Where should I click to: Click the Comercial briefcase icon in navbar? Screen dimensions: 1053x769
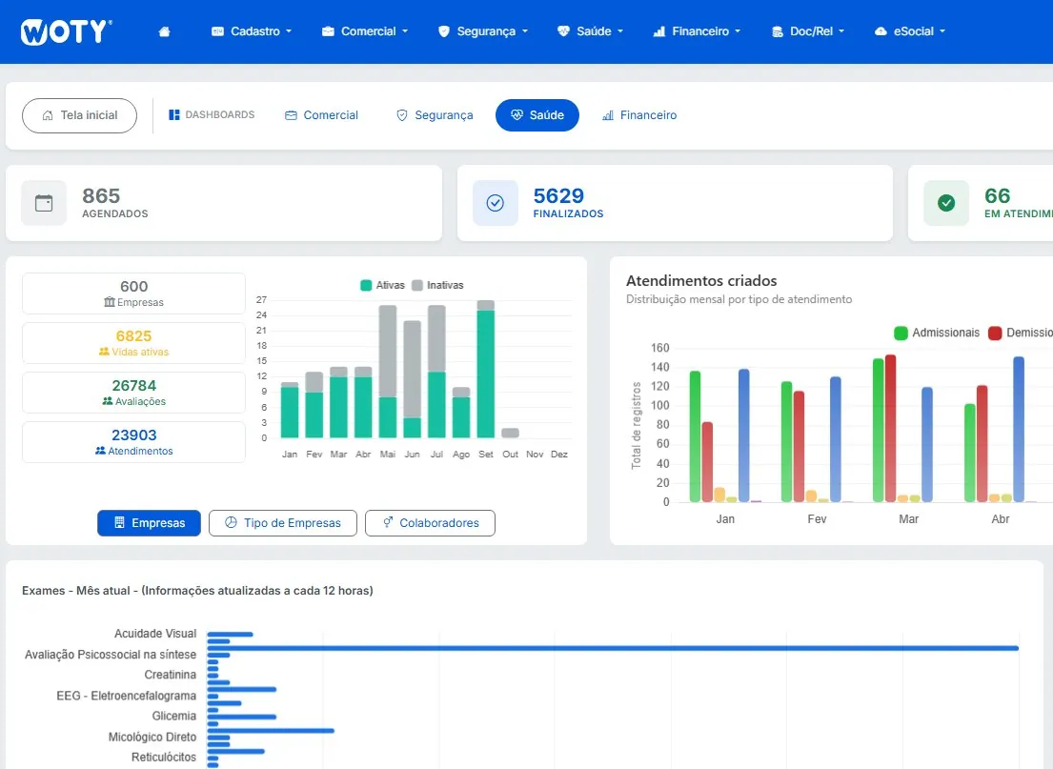tap(328, 31)
